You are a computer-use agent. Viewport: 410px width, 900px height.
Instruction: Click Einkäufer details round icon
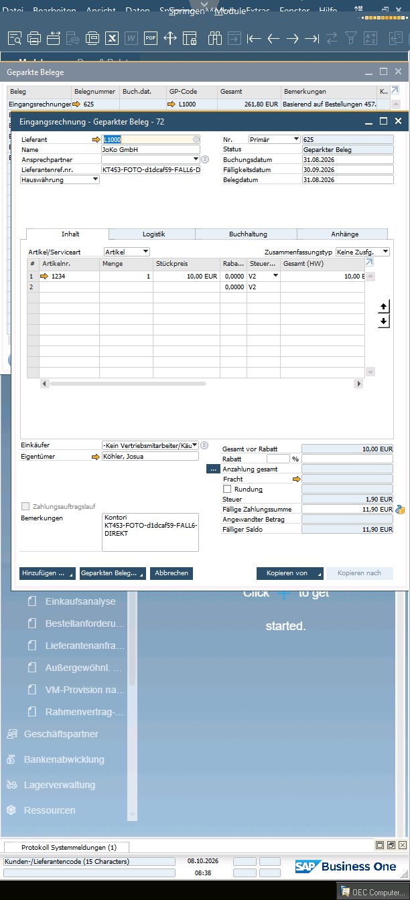(204, 445)
